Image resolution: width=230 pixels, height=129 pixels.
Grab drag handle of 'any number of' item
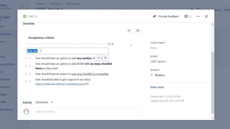26,58
